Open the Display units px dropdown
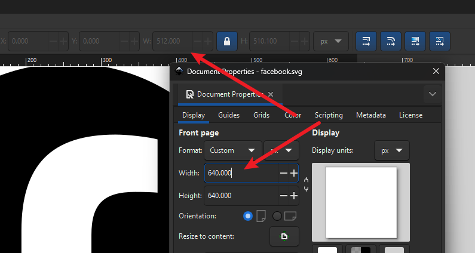475x253 pixels. coord(392,150)
